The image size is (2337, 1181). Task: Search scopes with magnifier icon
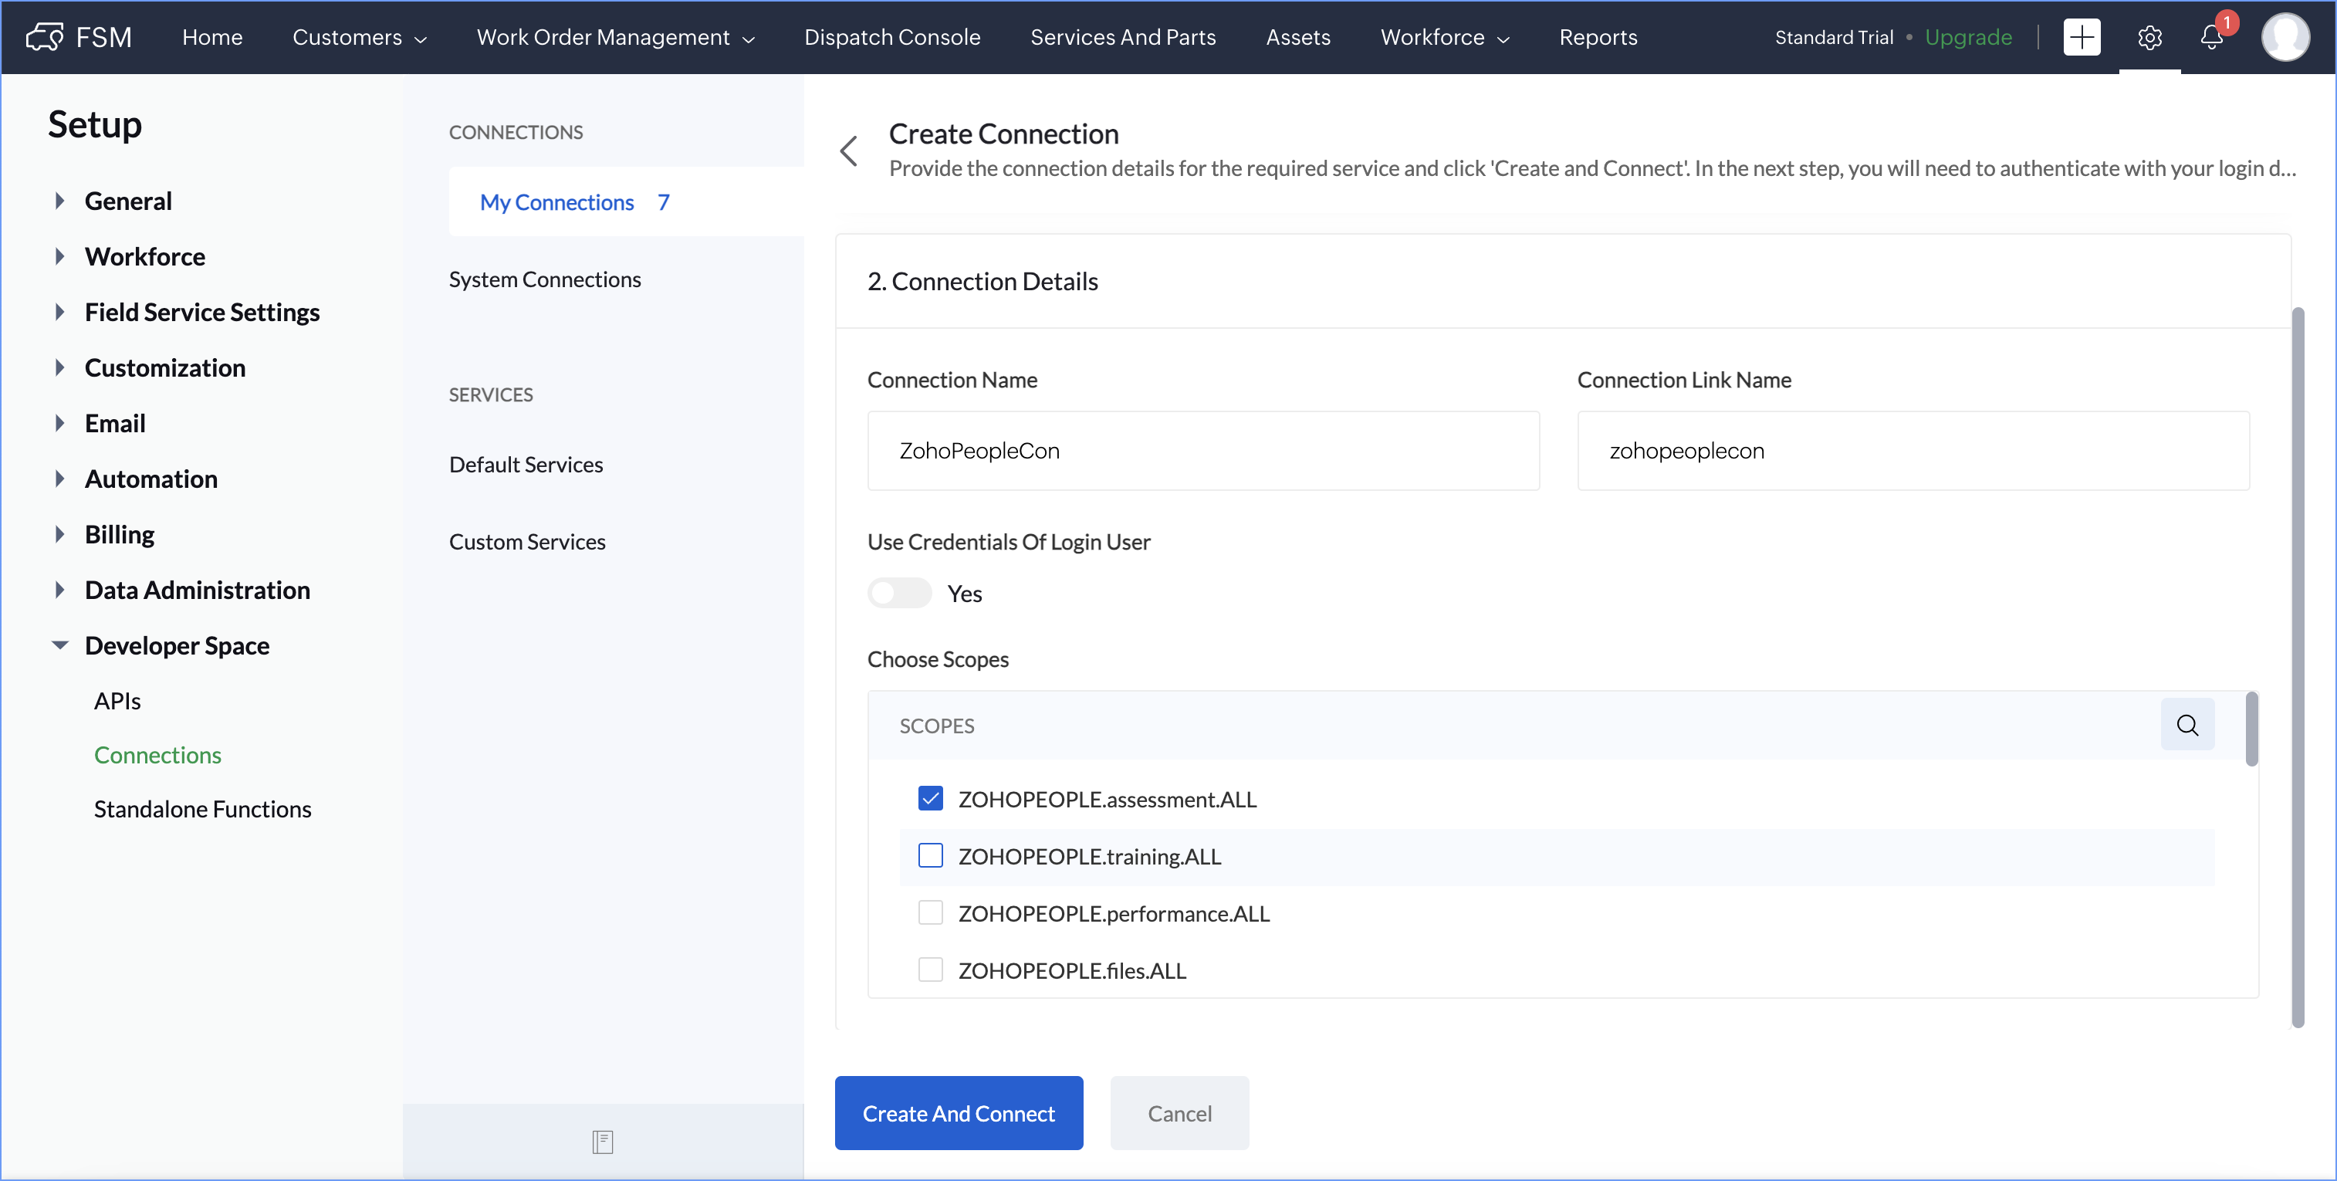pos(2186,725)
